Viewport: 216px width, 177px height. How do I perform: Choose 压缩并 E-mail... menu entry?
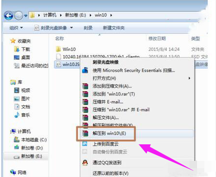point(108,102)
